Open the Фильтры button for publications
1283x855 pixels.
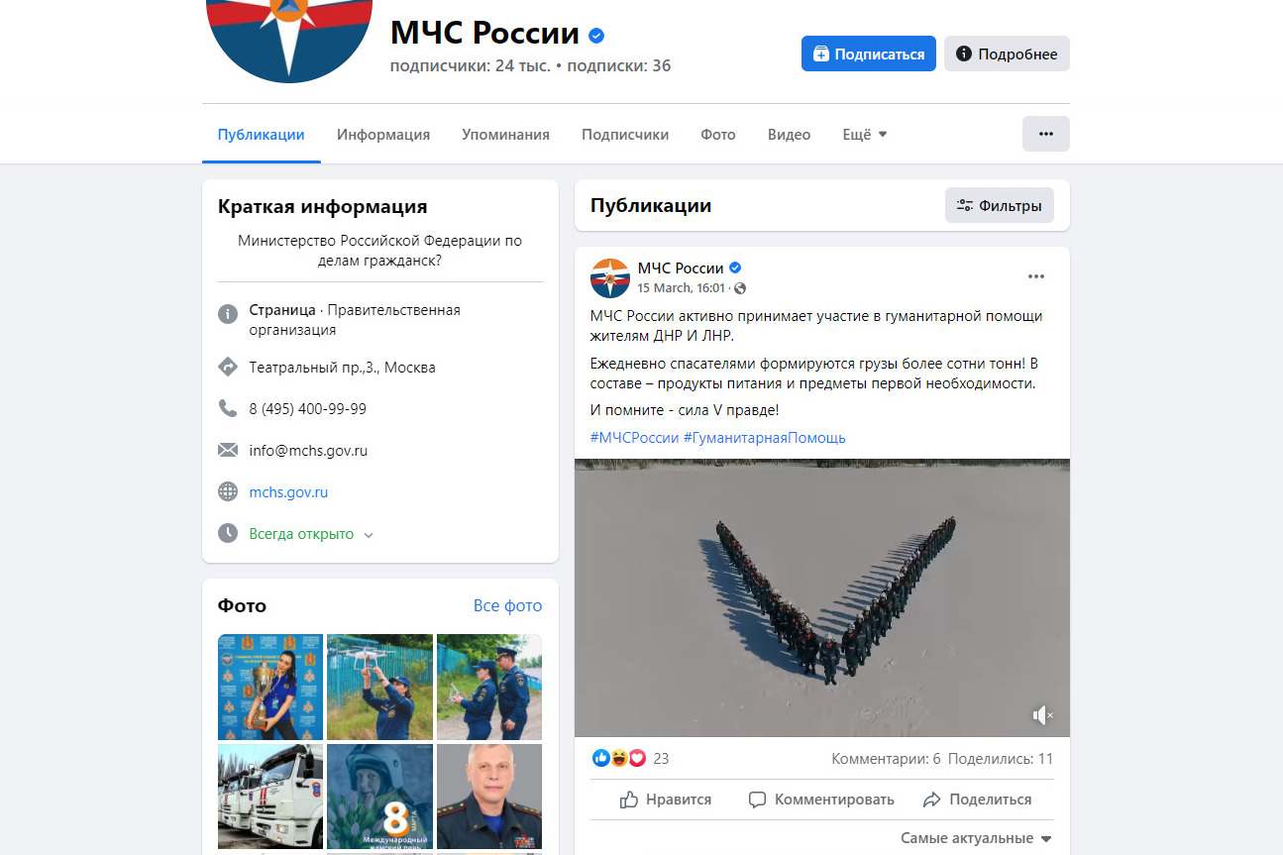1000,206
